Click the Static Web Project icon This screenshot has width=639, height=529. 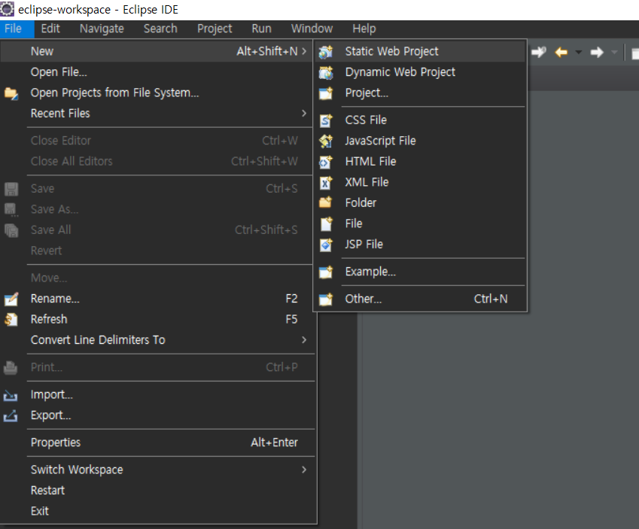click(326, 51)
